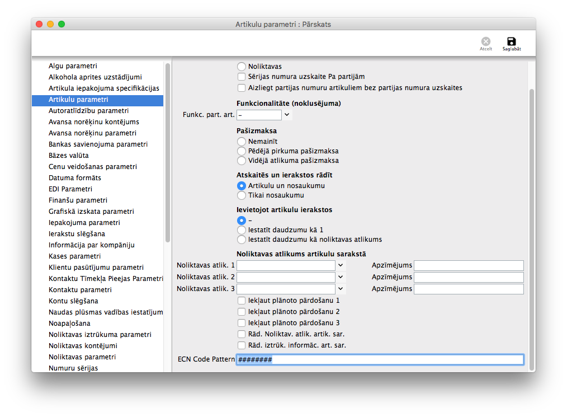
Task: Choose Vidējā atlikuma pašizmaksa option
Action: tap(242, 160)
